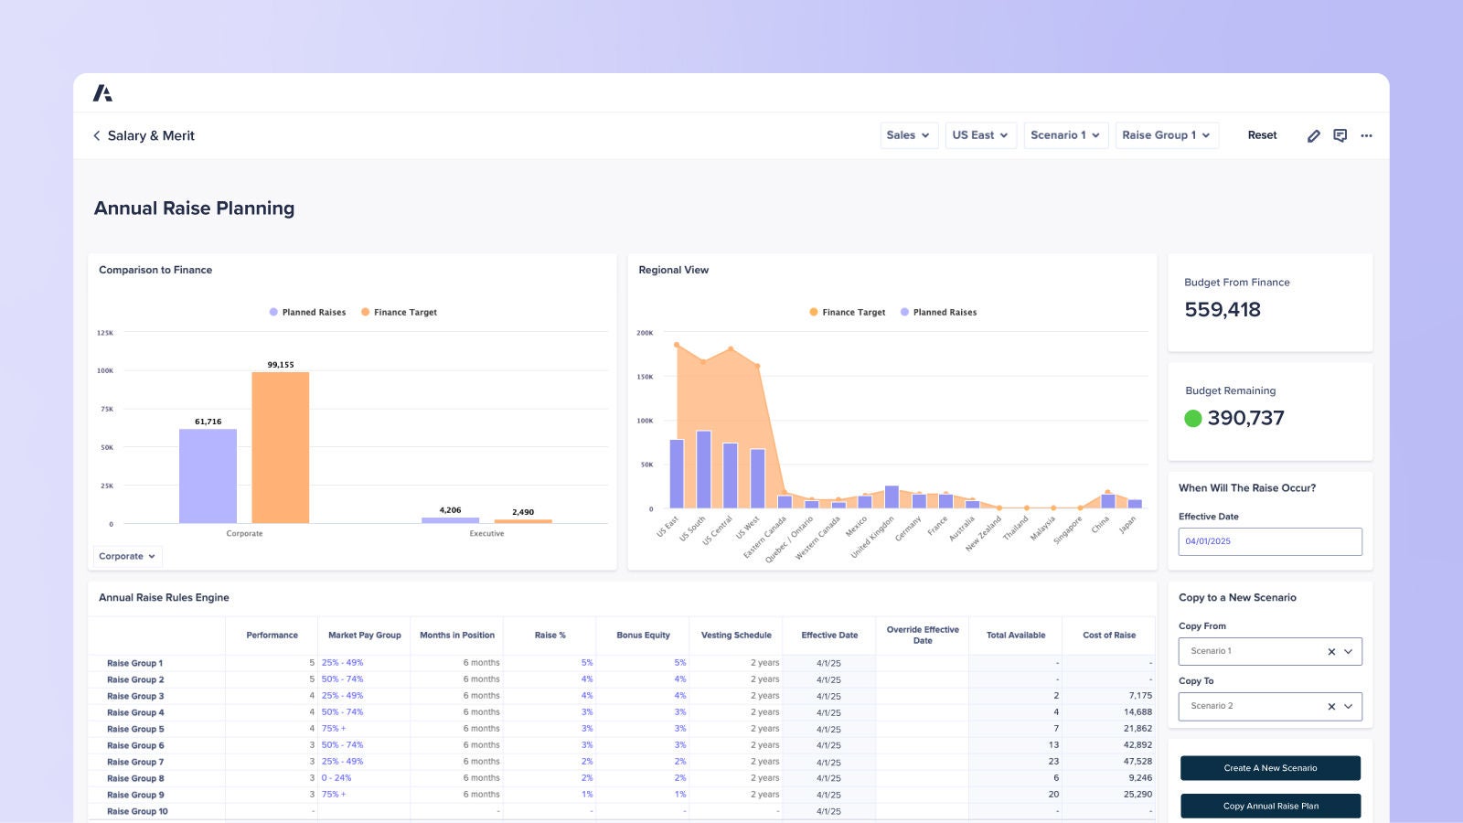Toggle the Finance Target legend in Comparison to Finance
The height and width of the screenshot is (823, 1463).
[x=400, y=312]
